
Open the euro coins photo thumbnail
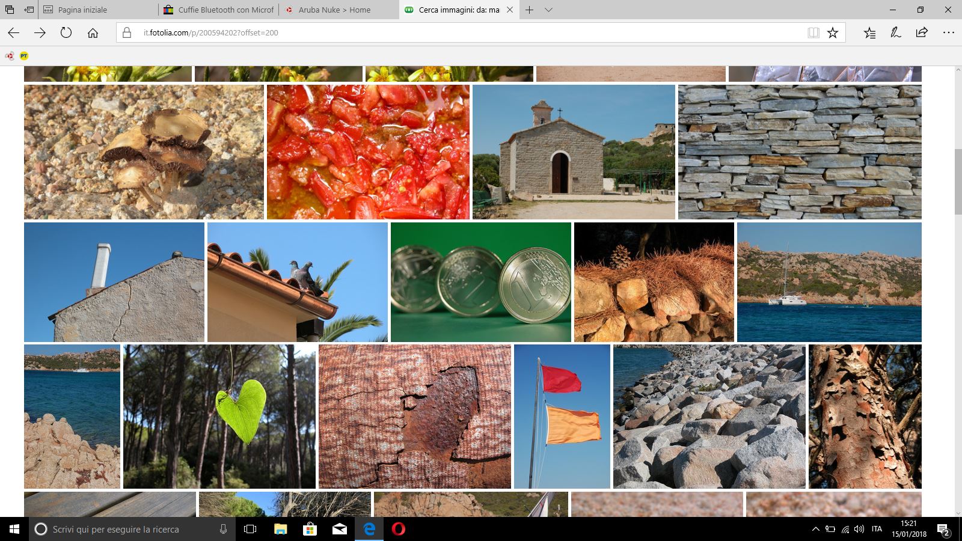(x=480, y=282)
